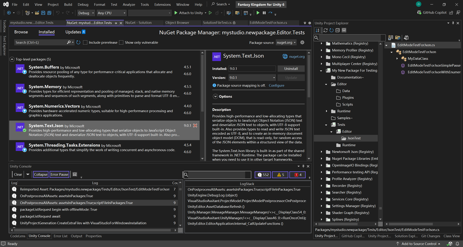Open the Extensions menu

pyautogui.click(x=162, y=5)
